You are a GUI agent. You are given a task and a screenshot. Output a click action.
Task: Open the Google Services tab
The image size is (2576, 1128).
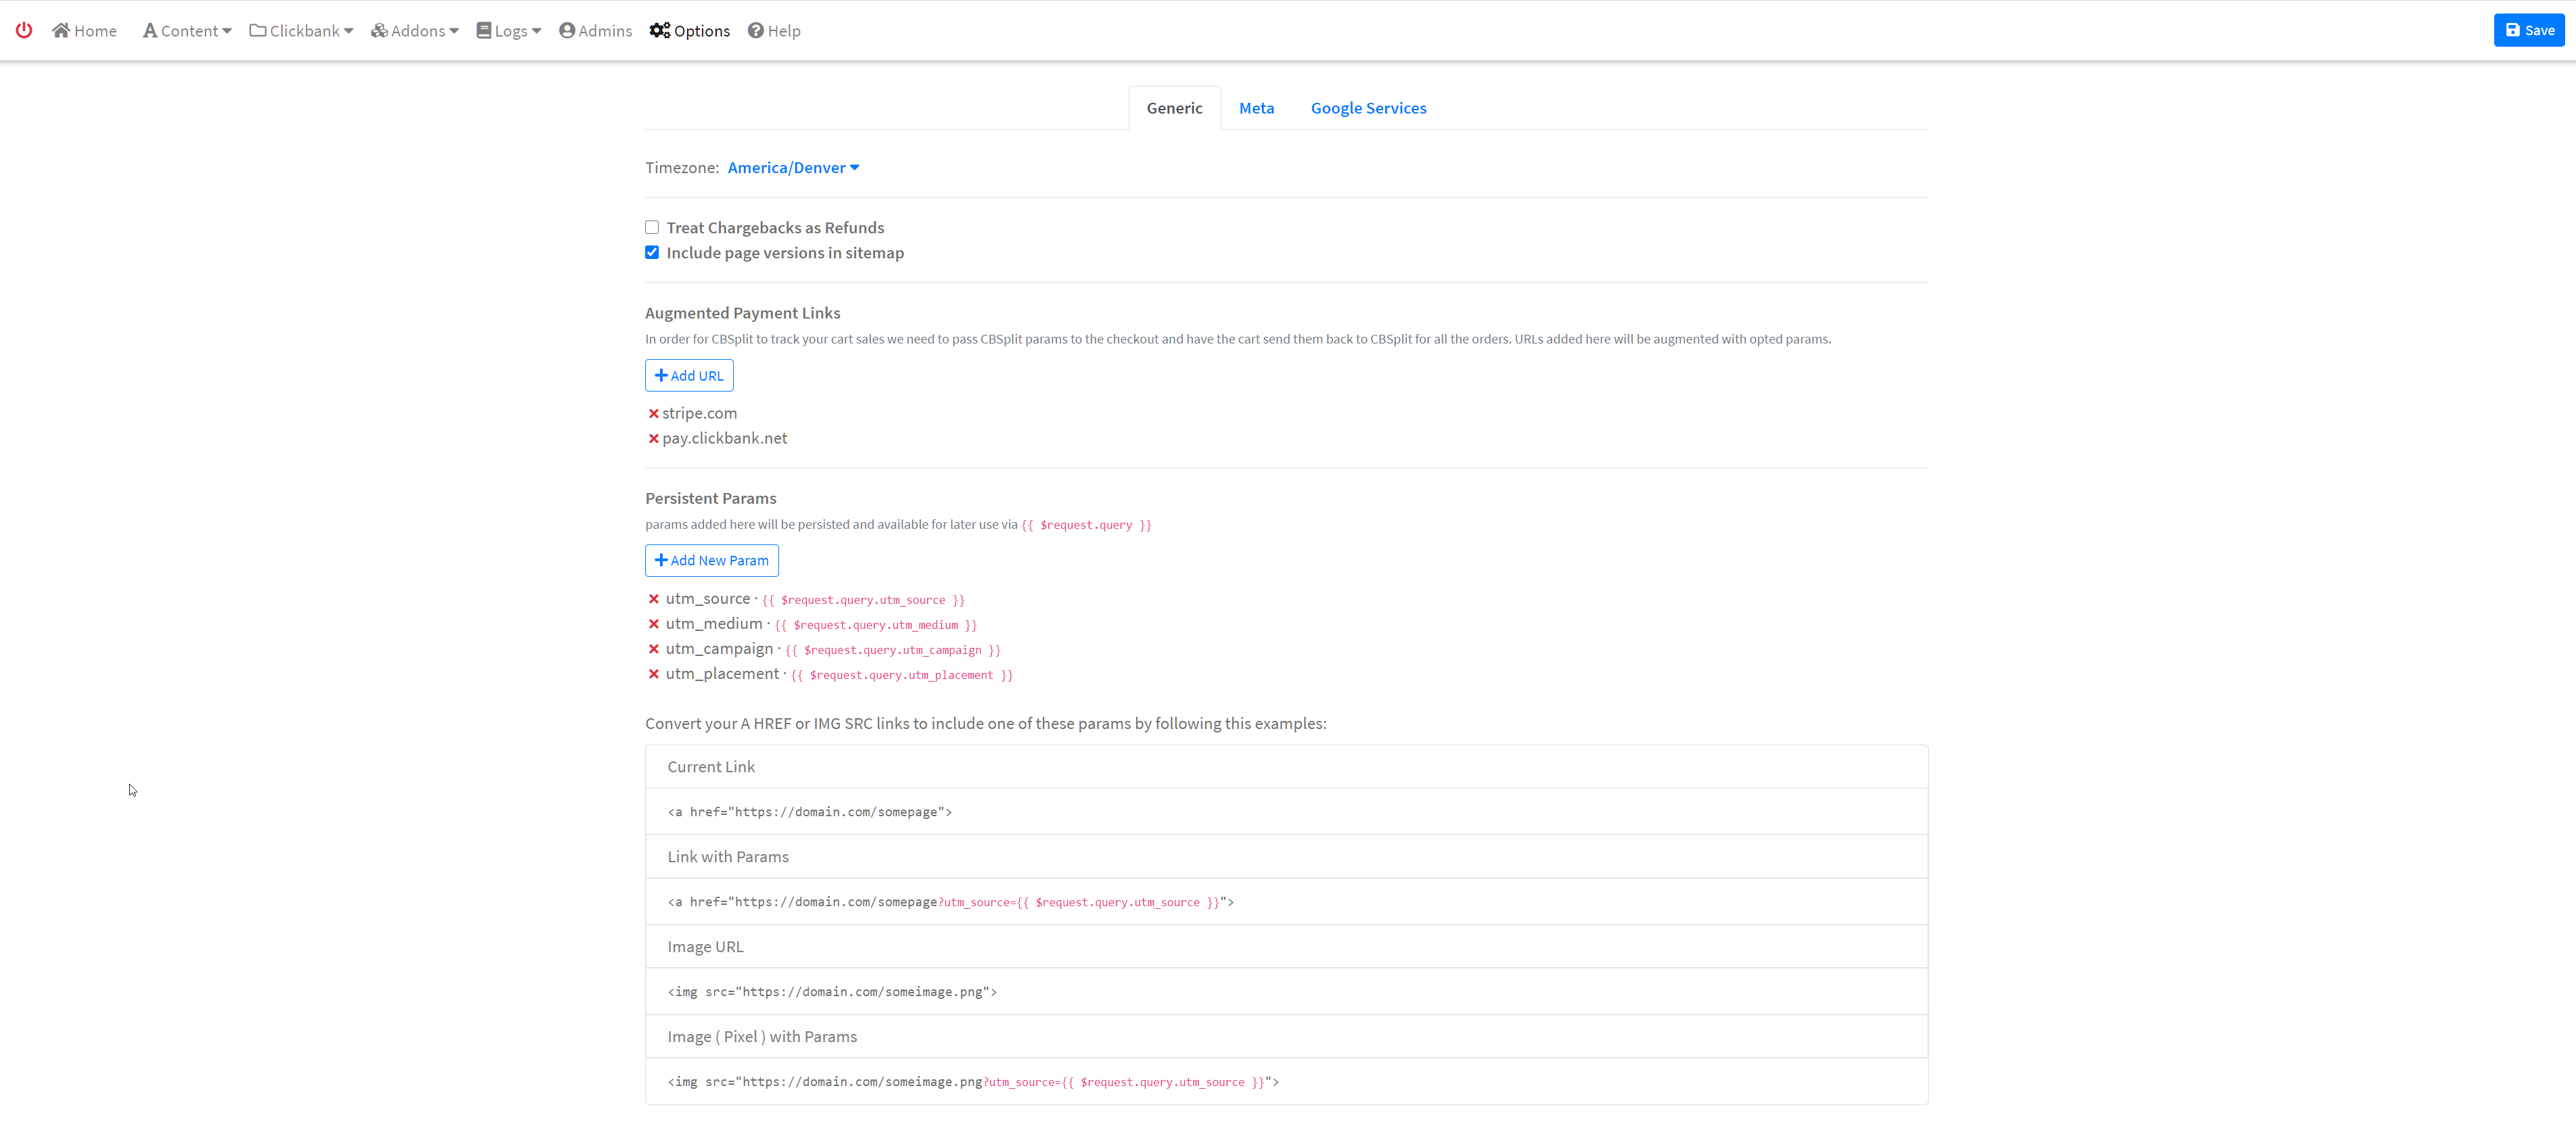pyautogui.click(x=1368, y=108)
